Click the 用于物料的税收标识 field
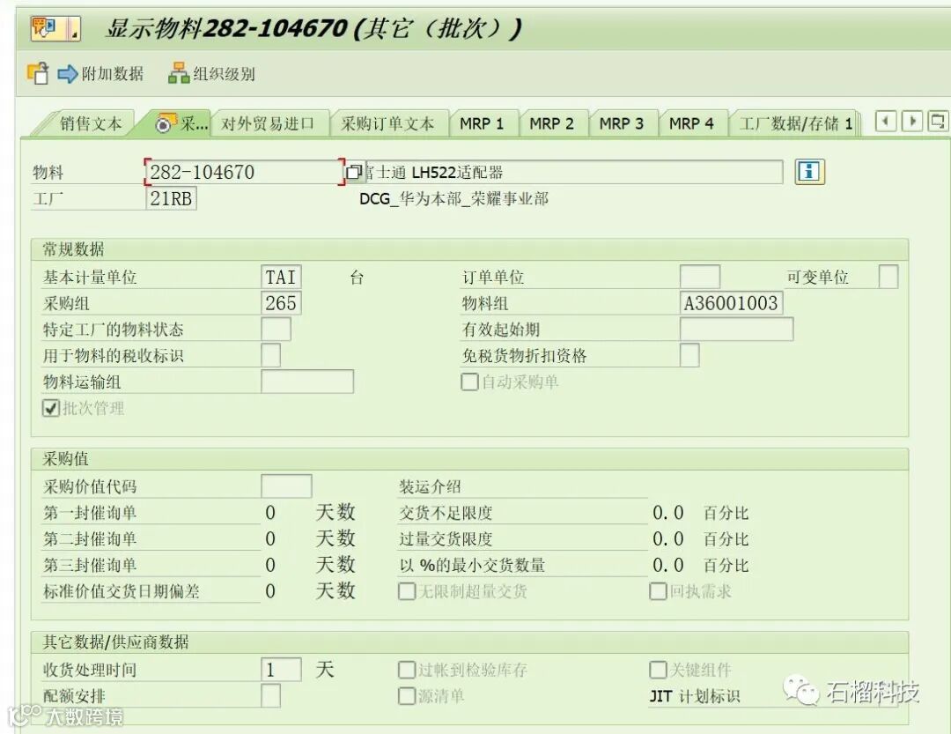Screen dimensions: 951x734 click(x=271, y=355)
